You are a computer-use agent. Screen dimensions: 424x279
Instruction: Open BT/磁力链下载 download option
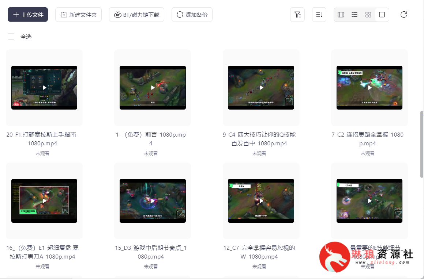[x=136, y=15]
